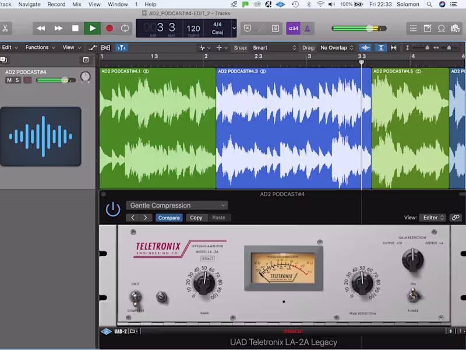
Task: Open the Mix menu in menu bar
Action: tap(77, 4)
